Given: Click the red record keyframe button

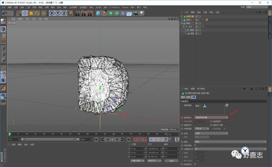Looking at the screenshot, I should [x=135, y=139].
